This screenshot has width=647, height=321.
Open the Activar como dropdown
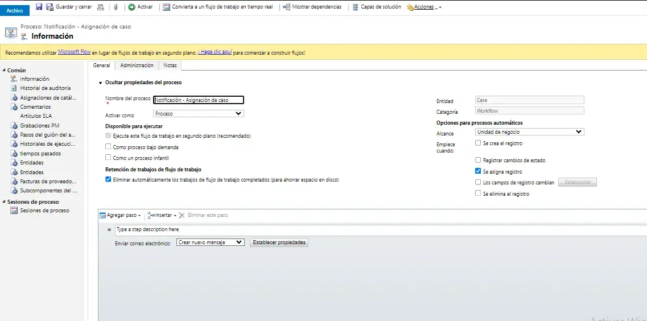click(199, 114)
